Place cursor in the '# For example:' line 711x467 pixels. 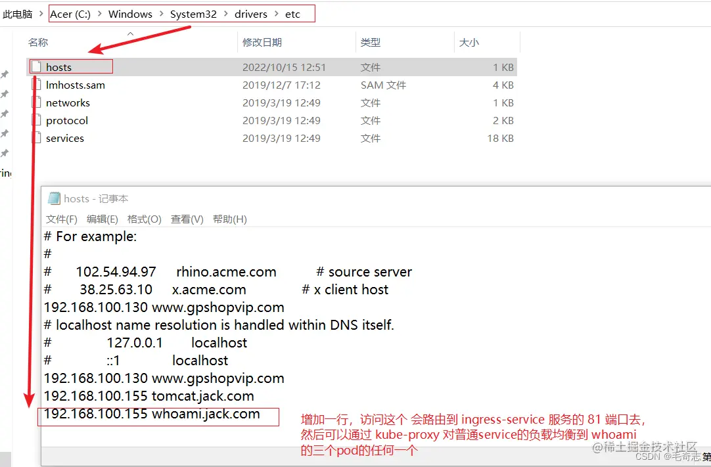pyautogui.click(x=90, y=236)
